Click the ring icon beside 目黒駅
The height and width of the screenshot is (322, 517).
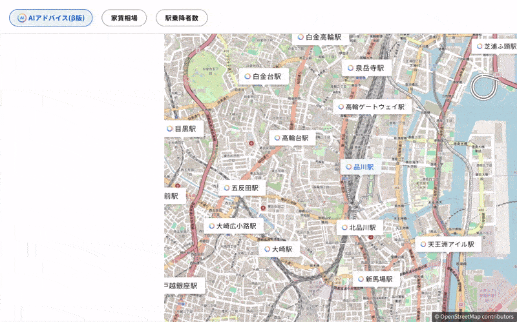click(x=169, y=128)
